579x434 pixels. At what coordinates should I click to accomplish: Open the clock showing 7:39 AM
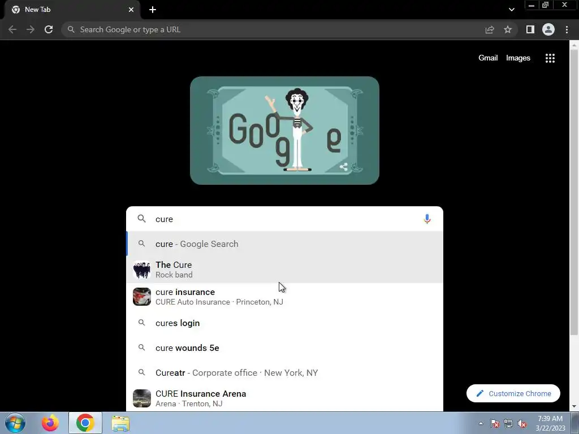(x=550, y=423)
